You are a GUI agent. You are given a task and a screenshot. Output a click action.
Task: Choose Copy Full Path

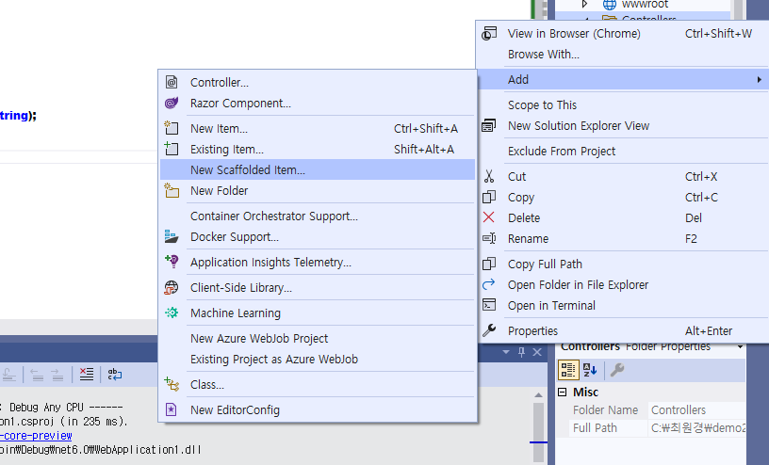(622, 265)
